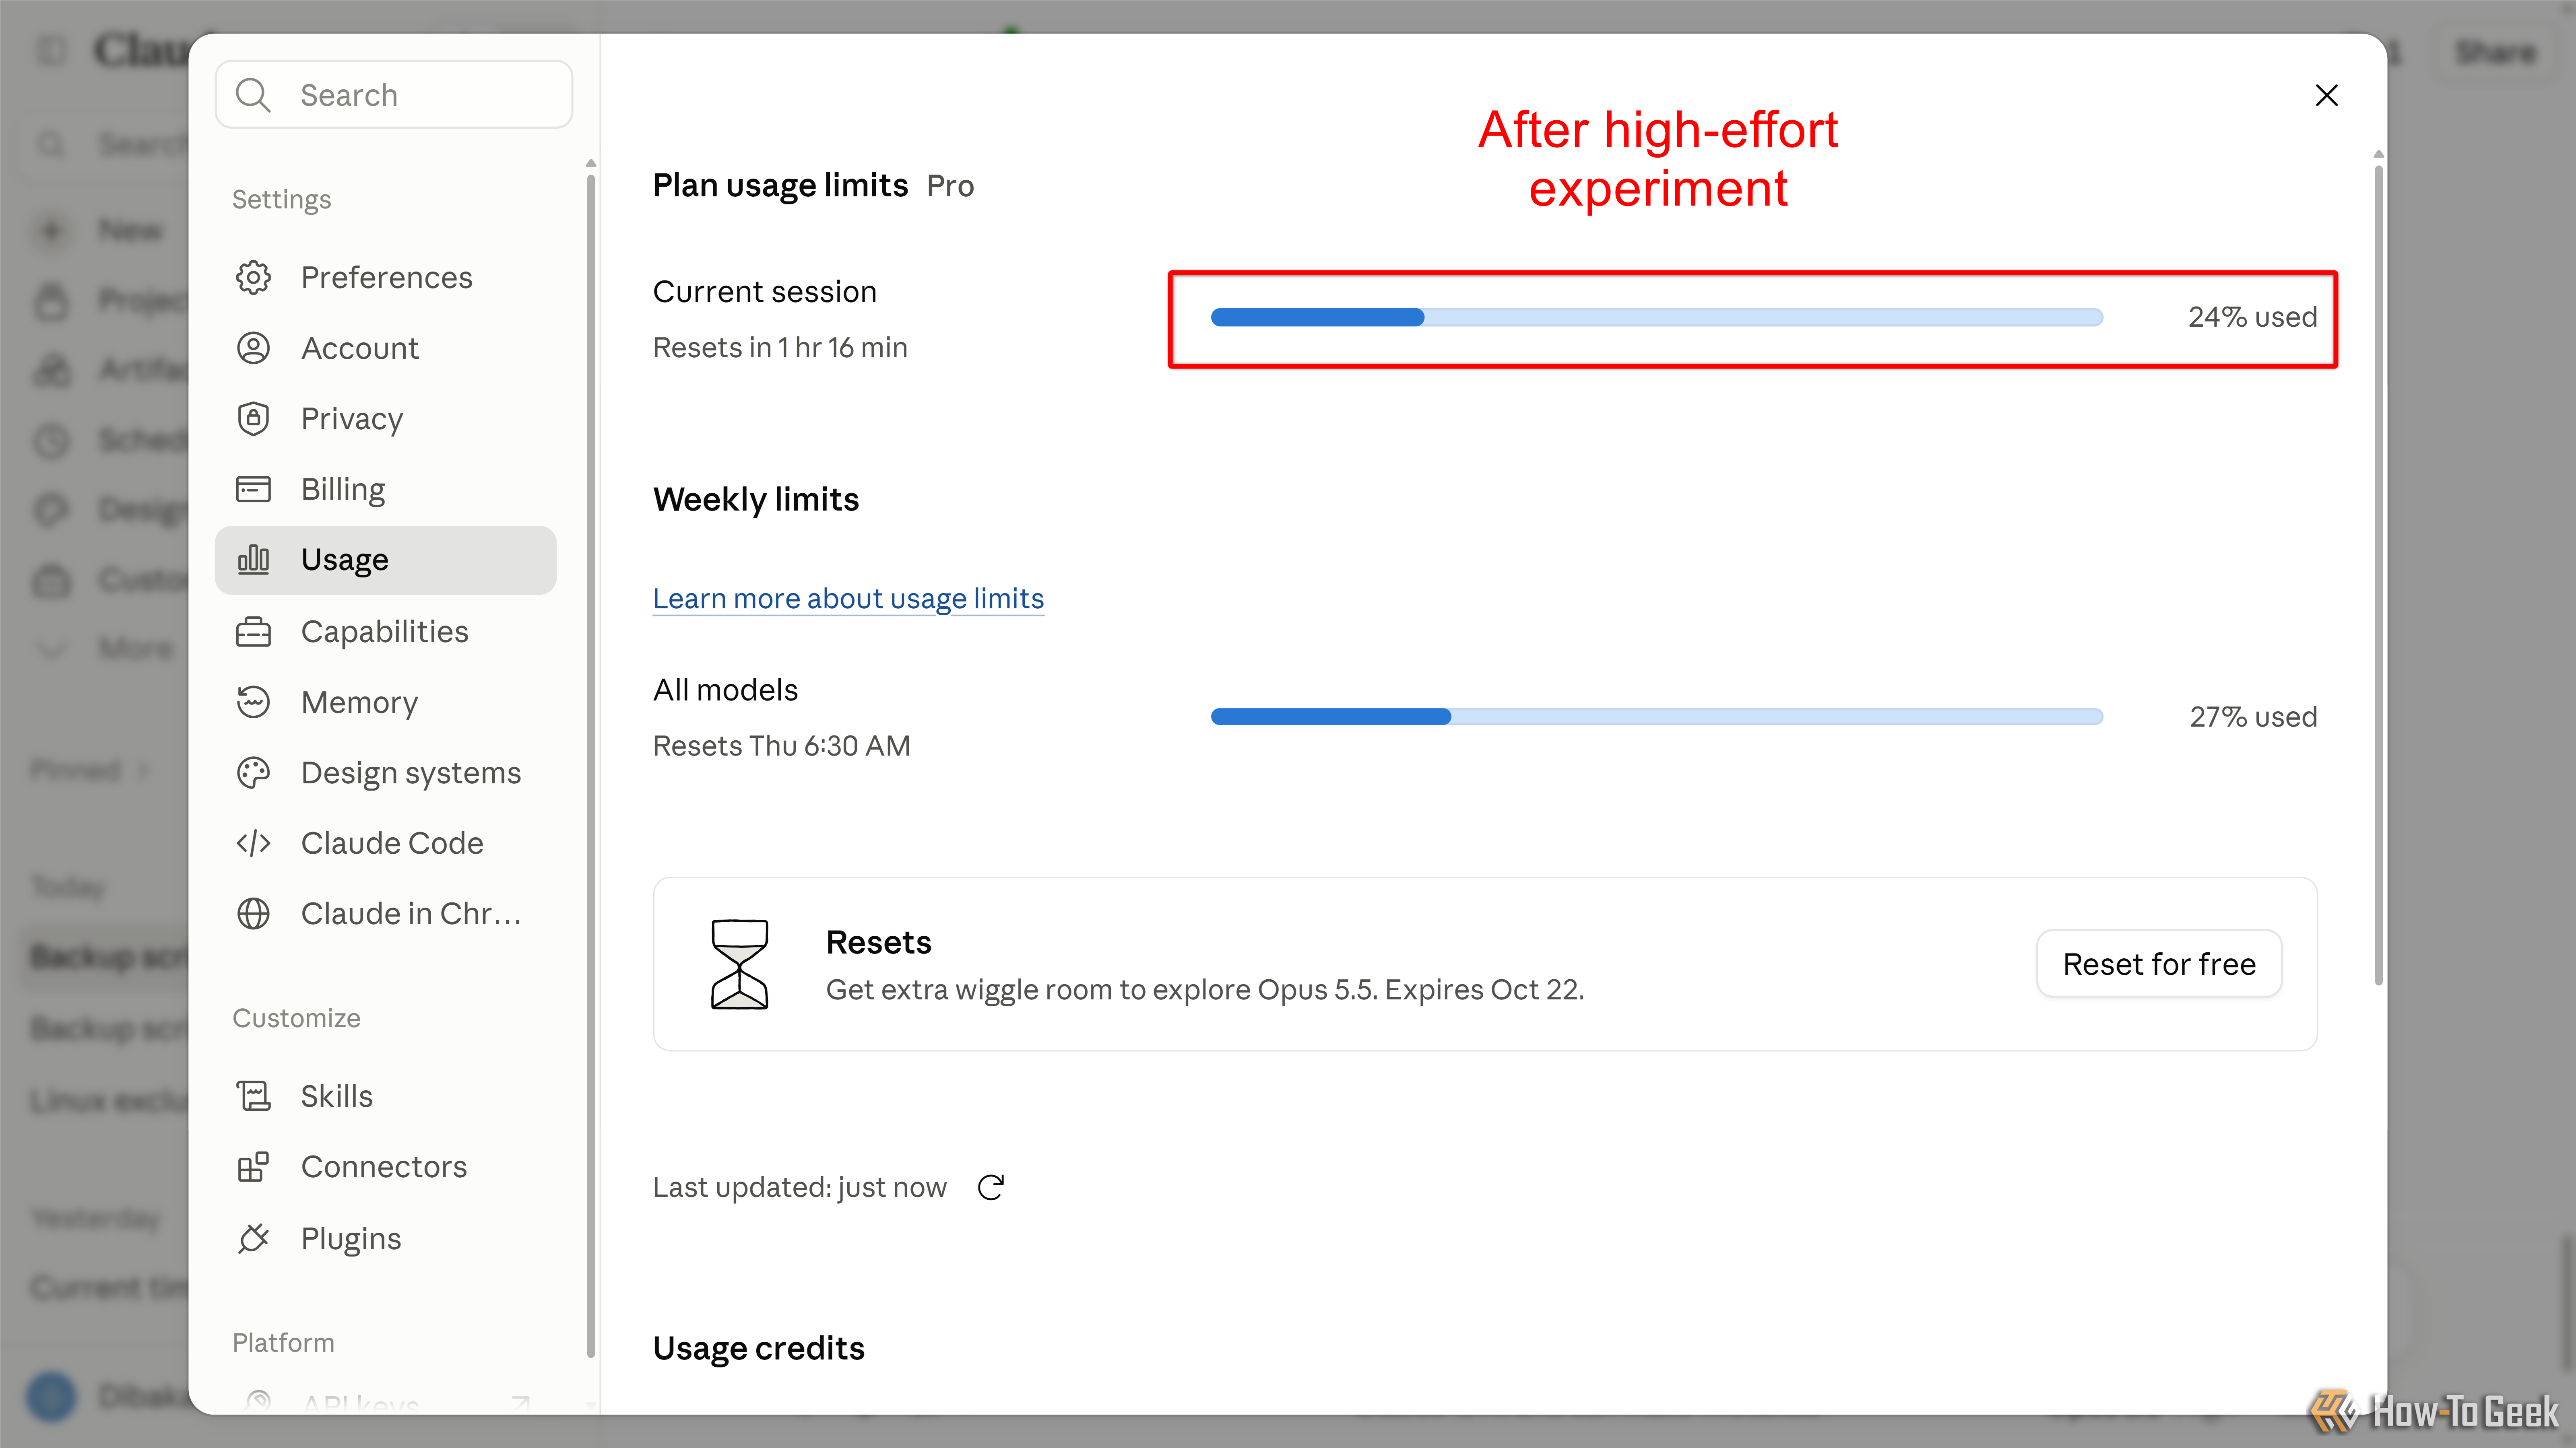Image resolution: width=2576 pixels, height=1448 pixels.
Task: Refresh usage with the reload icon
Action: pos(991,1187)
